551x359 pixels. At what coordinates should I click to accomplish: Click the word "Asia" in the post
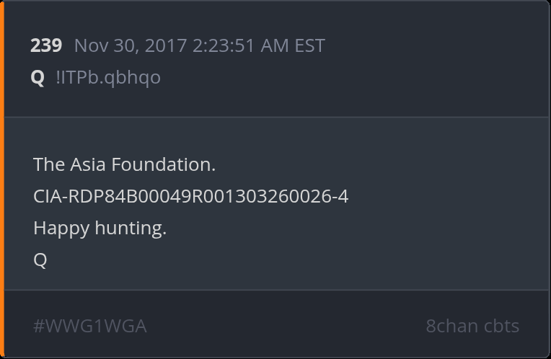coord(88,164)
